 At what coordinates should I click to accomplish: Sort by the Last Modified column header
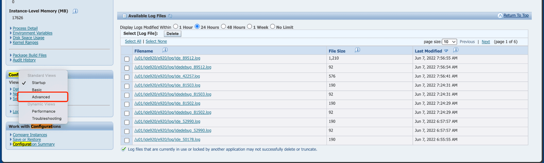pyautogui.click(x=428, y=51)
